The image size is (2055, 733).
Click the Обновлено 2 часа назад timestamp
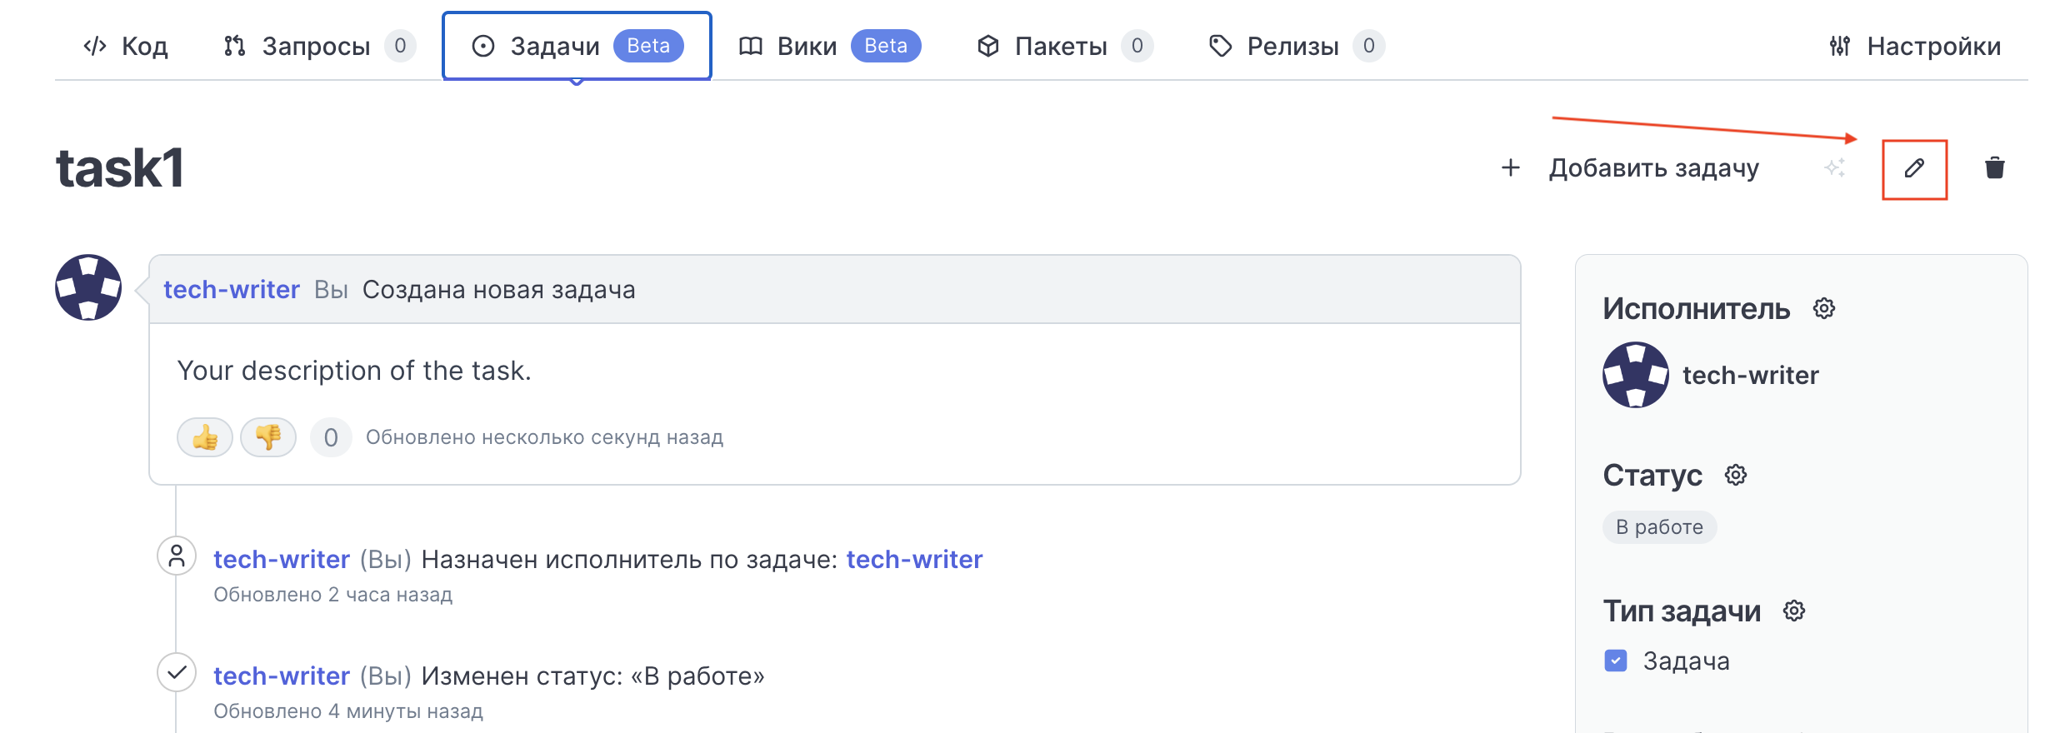click(x=332, y=595)
